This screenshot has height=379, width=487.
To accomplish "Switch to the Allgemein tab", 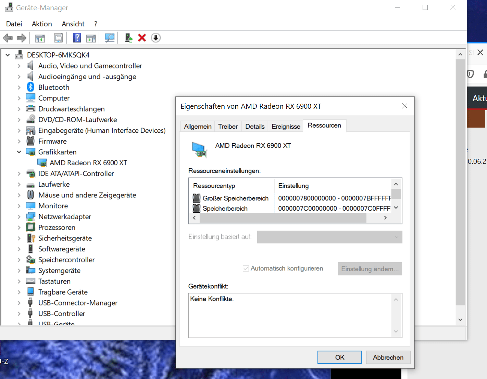I will (x=198, y=127).
